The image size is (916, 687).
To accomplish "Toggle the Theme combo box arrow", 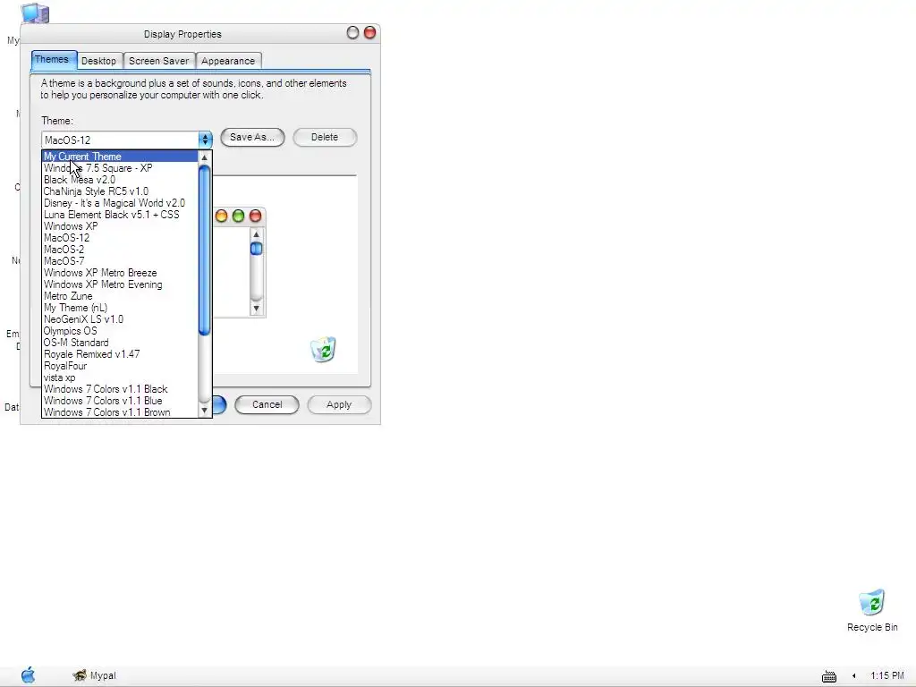I will click(205, 140).
